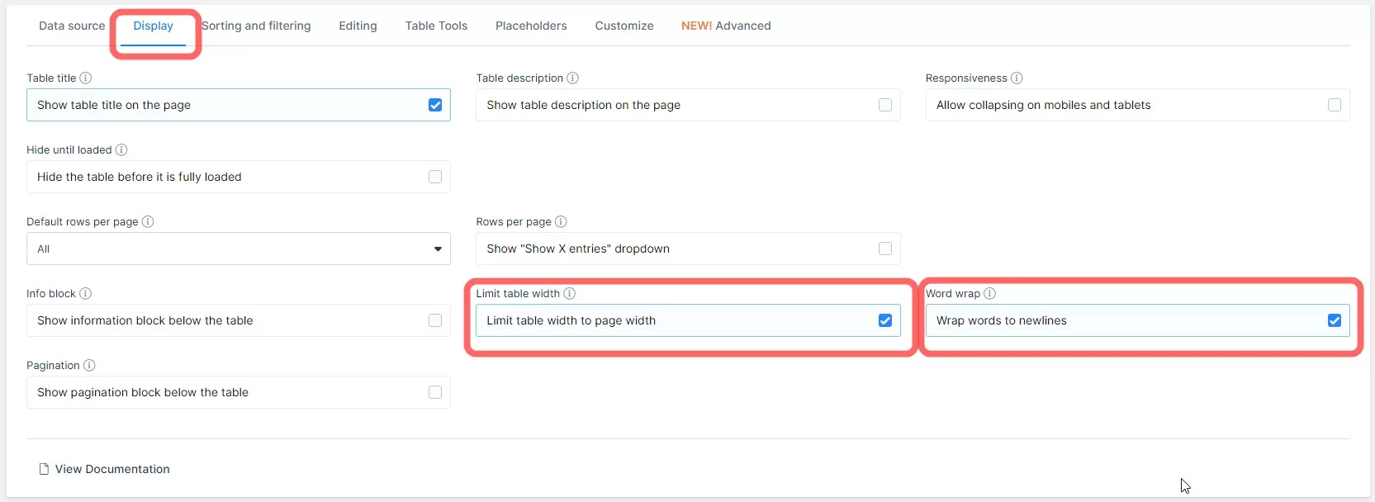Go to the Customize tab
The height and width of the screenshot is (502, 1375).
[623, 26]
